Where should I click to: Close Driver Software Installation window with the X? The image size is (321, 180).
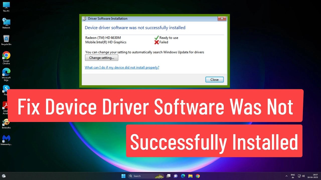(x=222, y=18)
